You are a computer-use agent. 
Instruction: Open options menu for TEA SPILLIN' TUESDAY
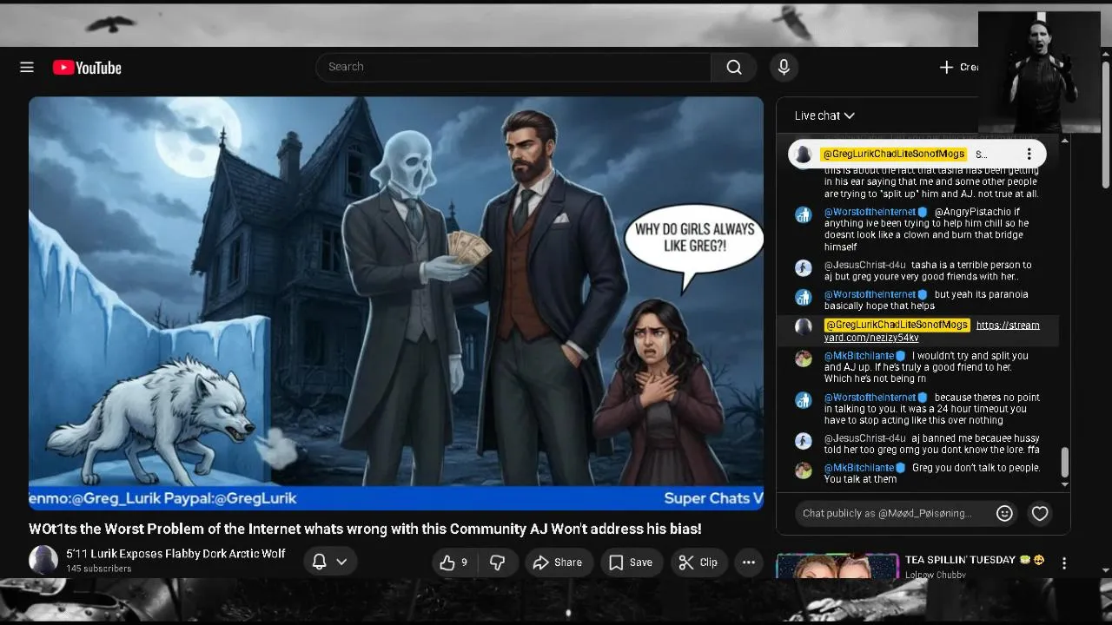1064,563
